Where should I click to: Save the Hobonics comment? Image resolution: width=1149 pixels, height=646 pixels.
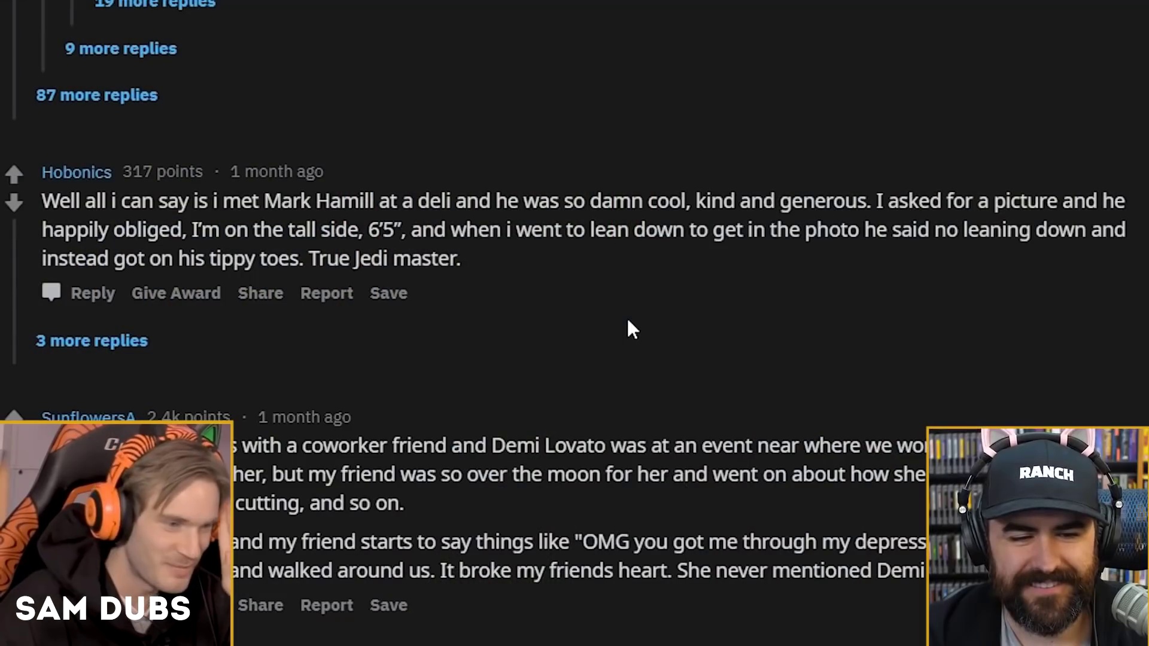[388, 293]
